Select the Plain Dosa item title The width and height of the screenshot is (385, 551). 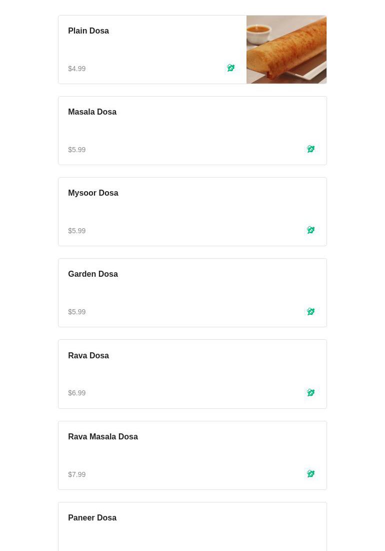coord(88,31)
